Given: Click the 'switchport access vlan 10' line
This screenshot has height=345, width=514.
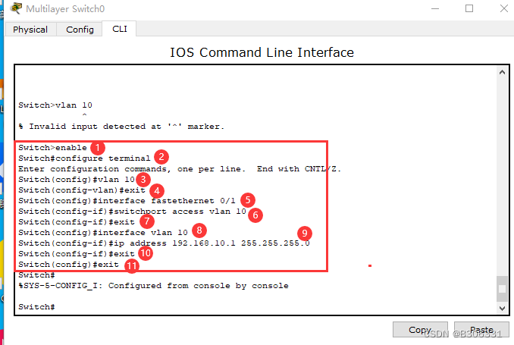Looking at the screenshot, I should coord(132,212).
